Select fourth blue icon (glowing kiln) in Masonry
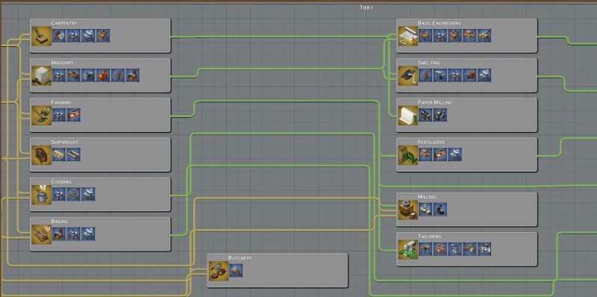Image resolution: width=597 pixels, height=297 pixels. 103,75
